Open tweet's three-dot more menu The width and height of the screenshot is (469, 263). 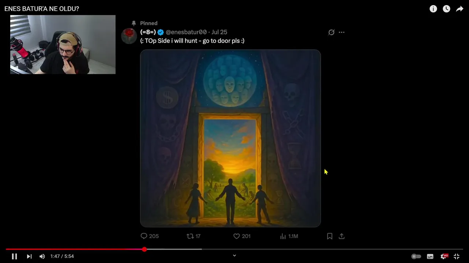(341, 32)
